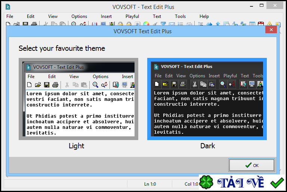Viewport: 287px width, 192px height.
Task: Minimize the Text Edit Plus window
Action: pyautogui.click(x=251, y=6)
